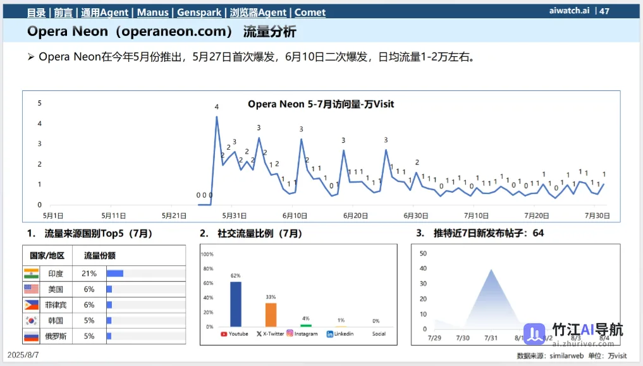This screenshot has width=643, height=366.
Task: Go to the 通用Agent section link
Action: pyautogui.click(x=104, y=12)
